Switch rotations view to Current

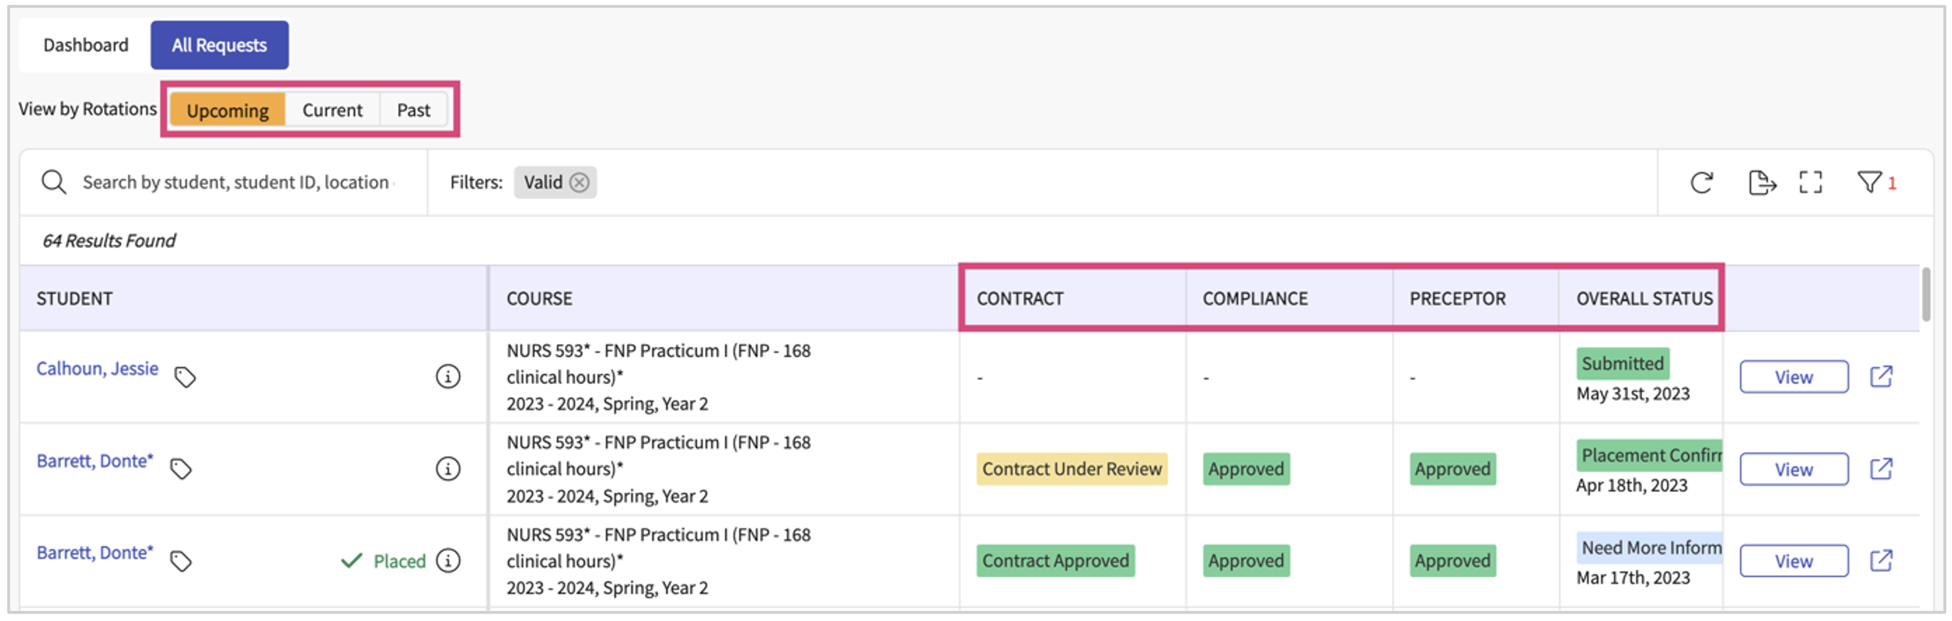coord(332,111)
